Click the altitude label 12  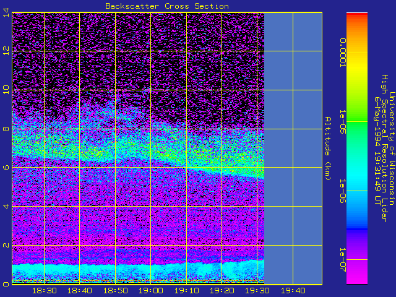coord(6,51)
